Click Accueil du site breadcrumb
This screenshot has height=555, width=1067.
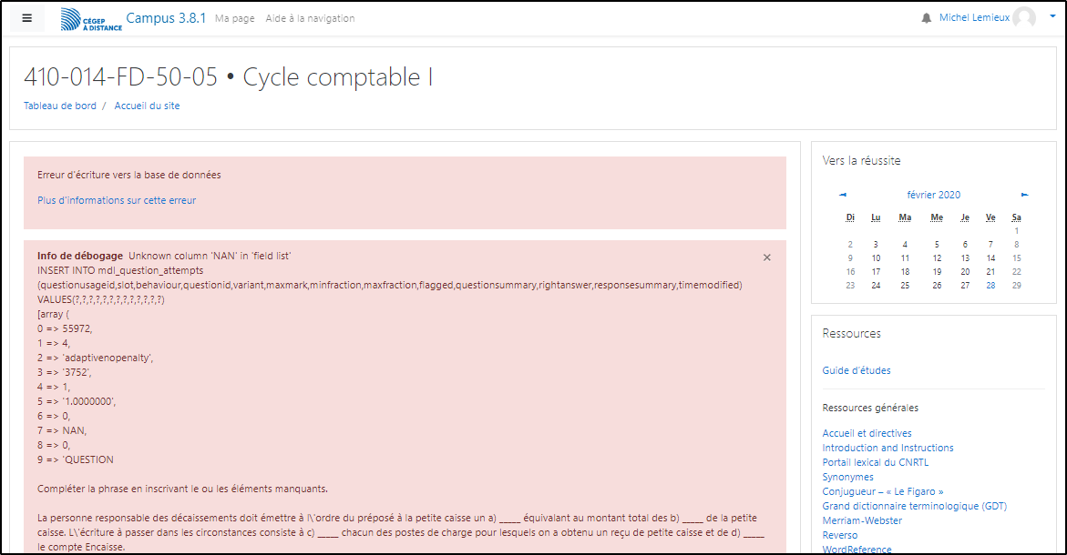pyautogui.click(x=147, y=106)
